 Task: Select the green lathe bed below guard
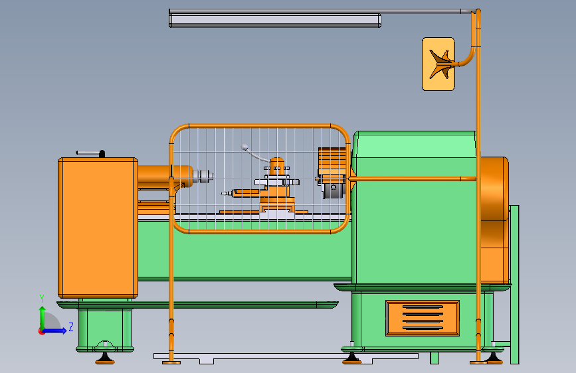click(244, 250)
